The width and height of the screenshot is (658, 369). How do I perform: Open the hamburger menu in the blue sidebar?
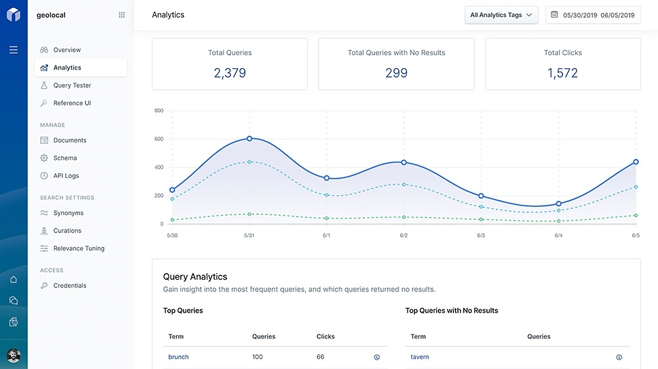pyautogui.click(x=13, y=50)
